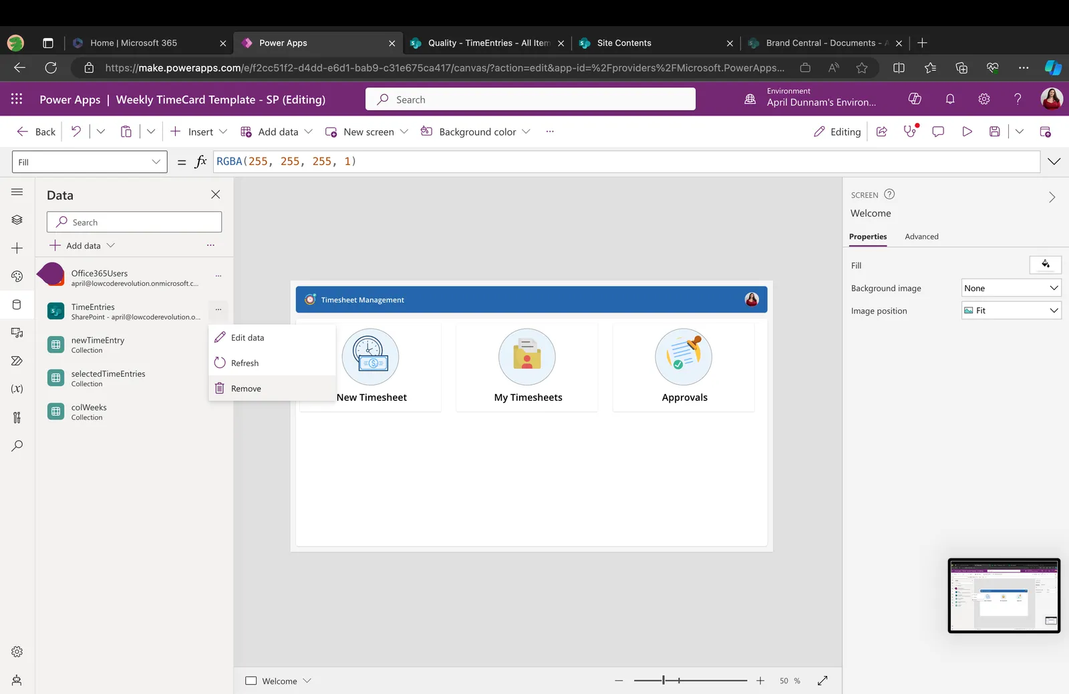Open the Theme palette icon in sidebar
This screenshot has width=1069, height=694.
pos(17,276)
